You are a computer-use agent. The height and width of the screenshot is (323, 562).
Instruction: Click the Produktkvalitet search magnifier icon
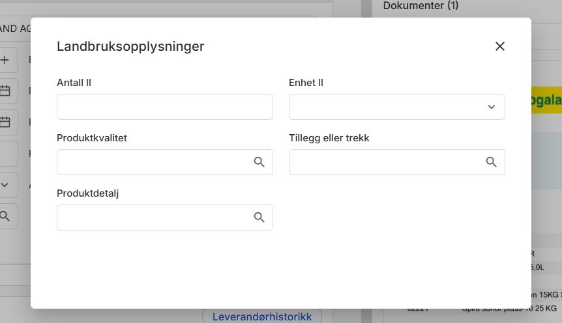tap(259, 162)
